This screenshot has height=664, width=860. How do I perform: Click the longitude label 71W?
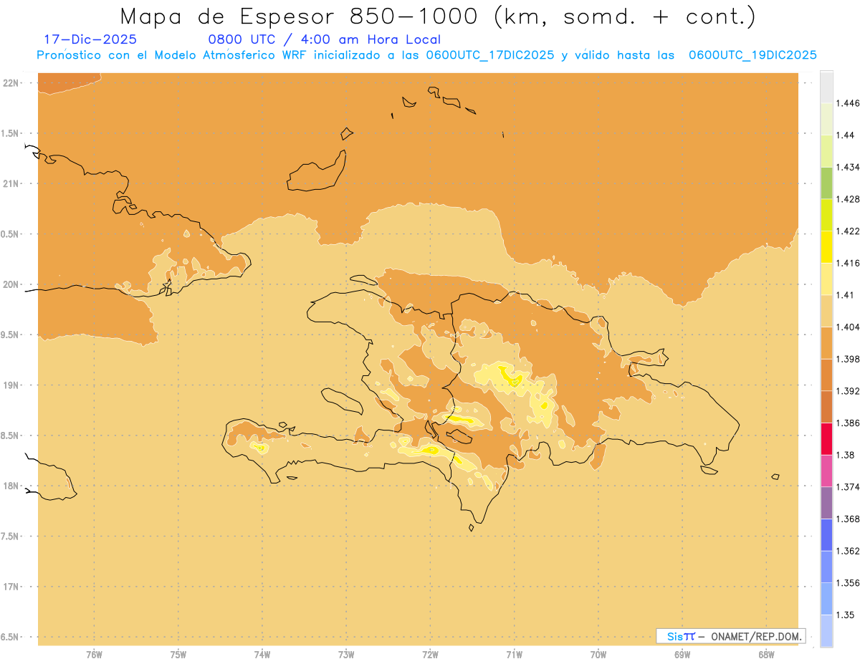(515, 655)
